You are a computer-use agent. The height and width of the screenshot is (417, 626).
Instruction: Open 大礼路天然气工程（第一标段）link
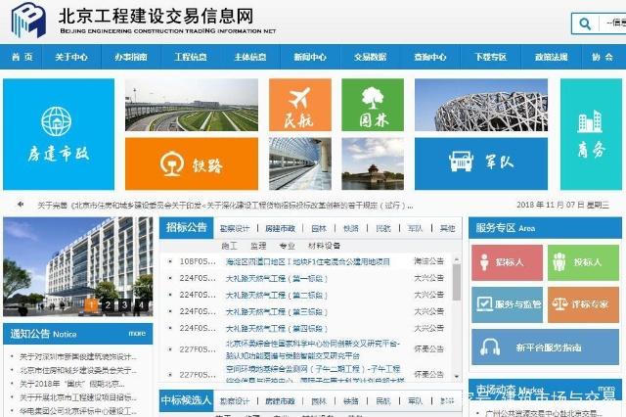(277, 278)
